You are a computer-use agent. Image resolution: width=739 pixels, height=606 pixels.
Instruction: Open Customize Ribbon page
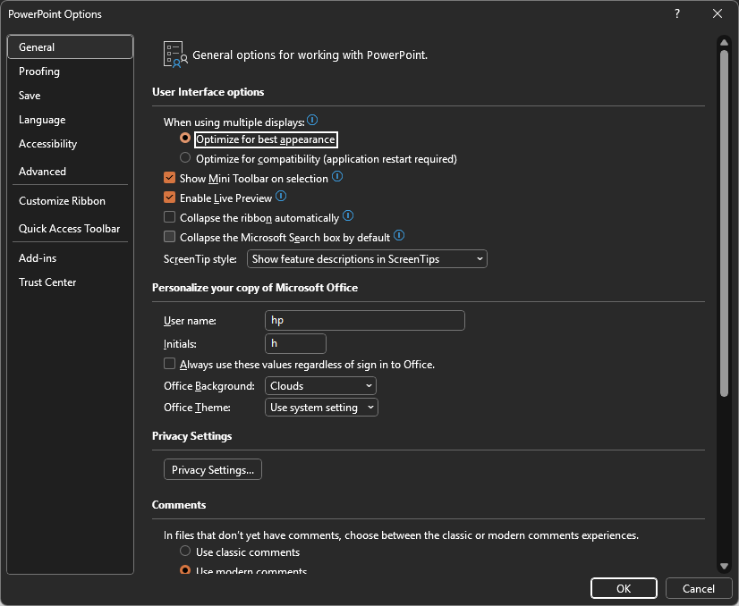(70, 201)
